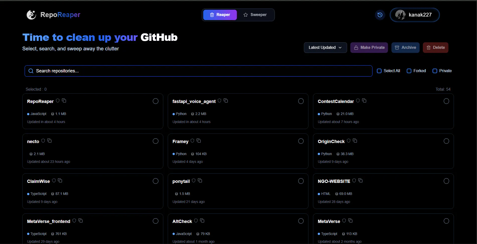Select the MetaVerse repository circle
The image size is (477, 244).
coord(446,221)
